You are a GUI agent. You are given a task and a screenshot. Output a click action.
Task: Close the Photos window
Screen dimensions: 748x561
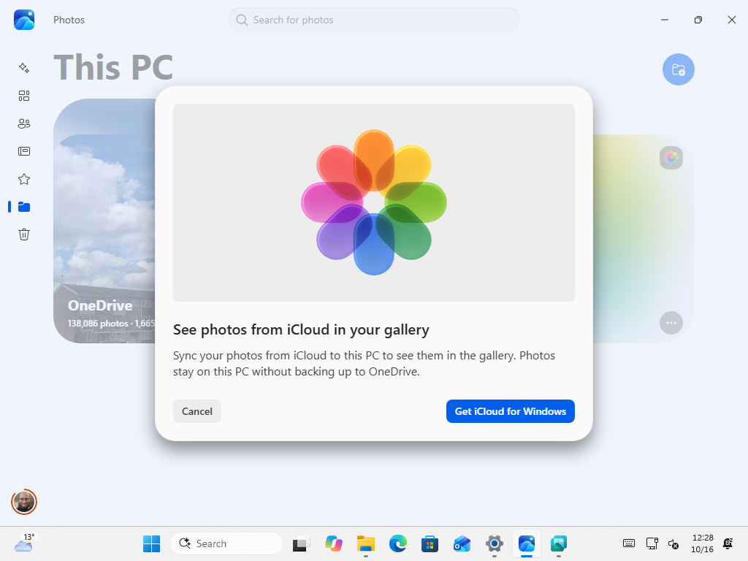pos(732,20)
